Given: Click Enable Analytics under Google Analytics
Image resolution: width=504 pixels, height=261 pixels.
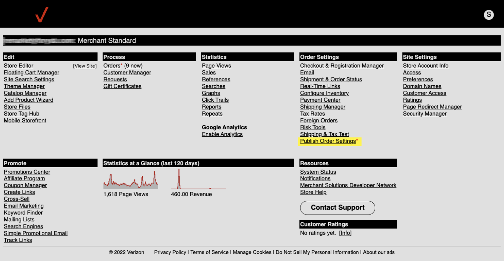Looking at the screenshot, I should point(222,134).
